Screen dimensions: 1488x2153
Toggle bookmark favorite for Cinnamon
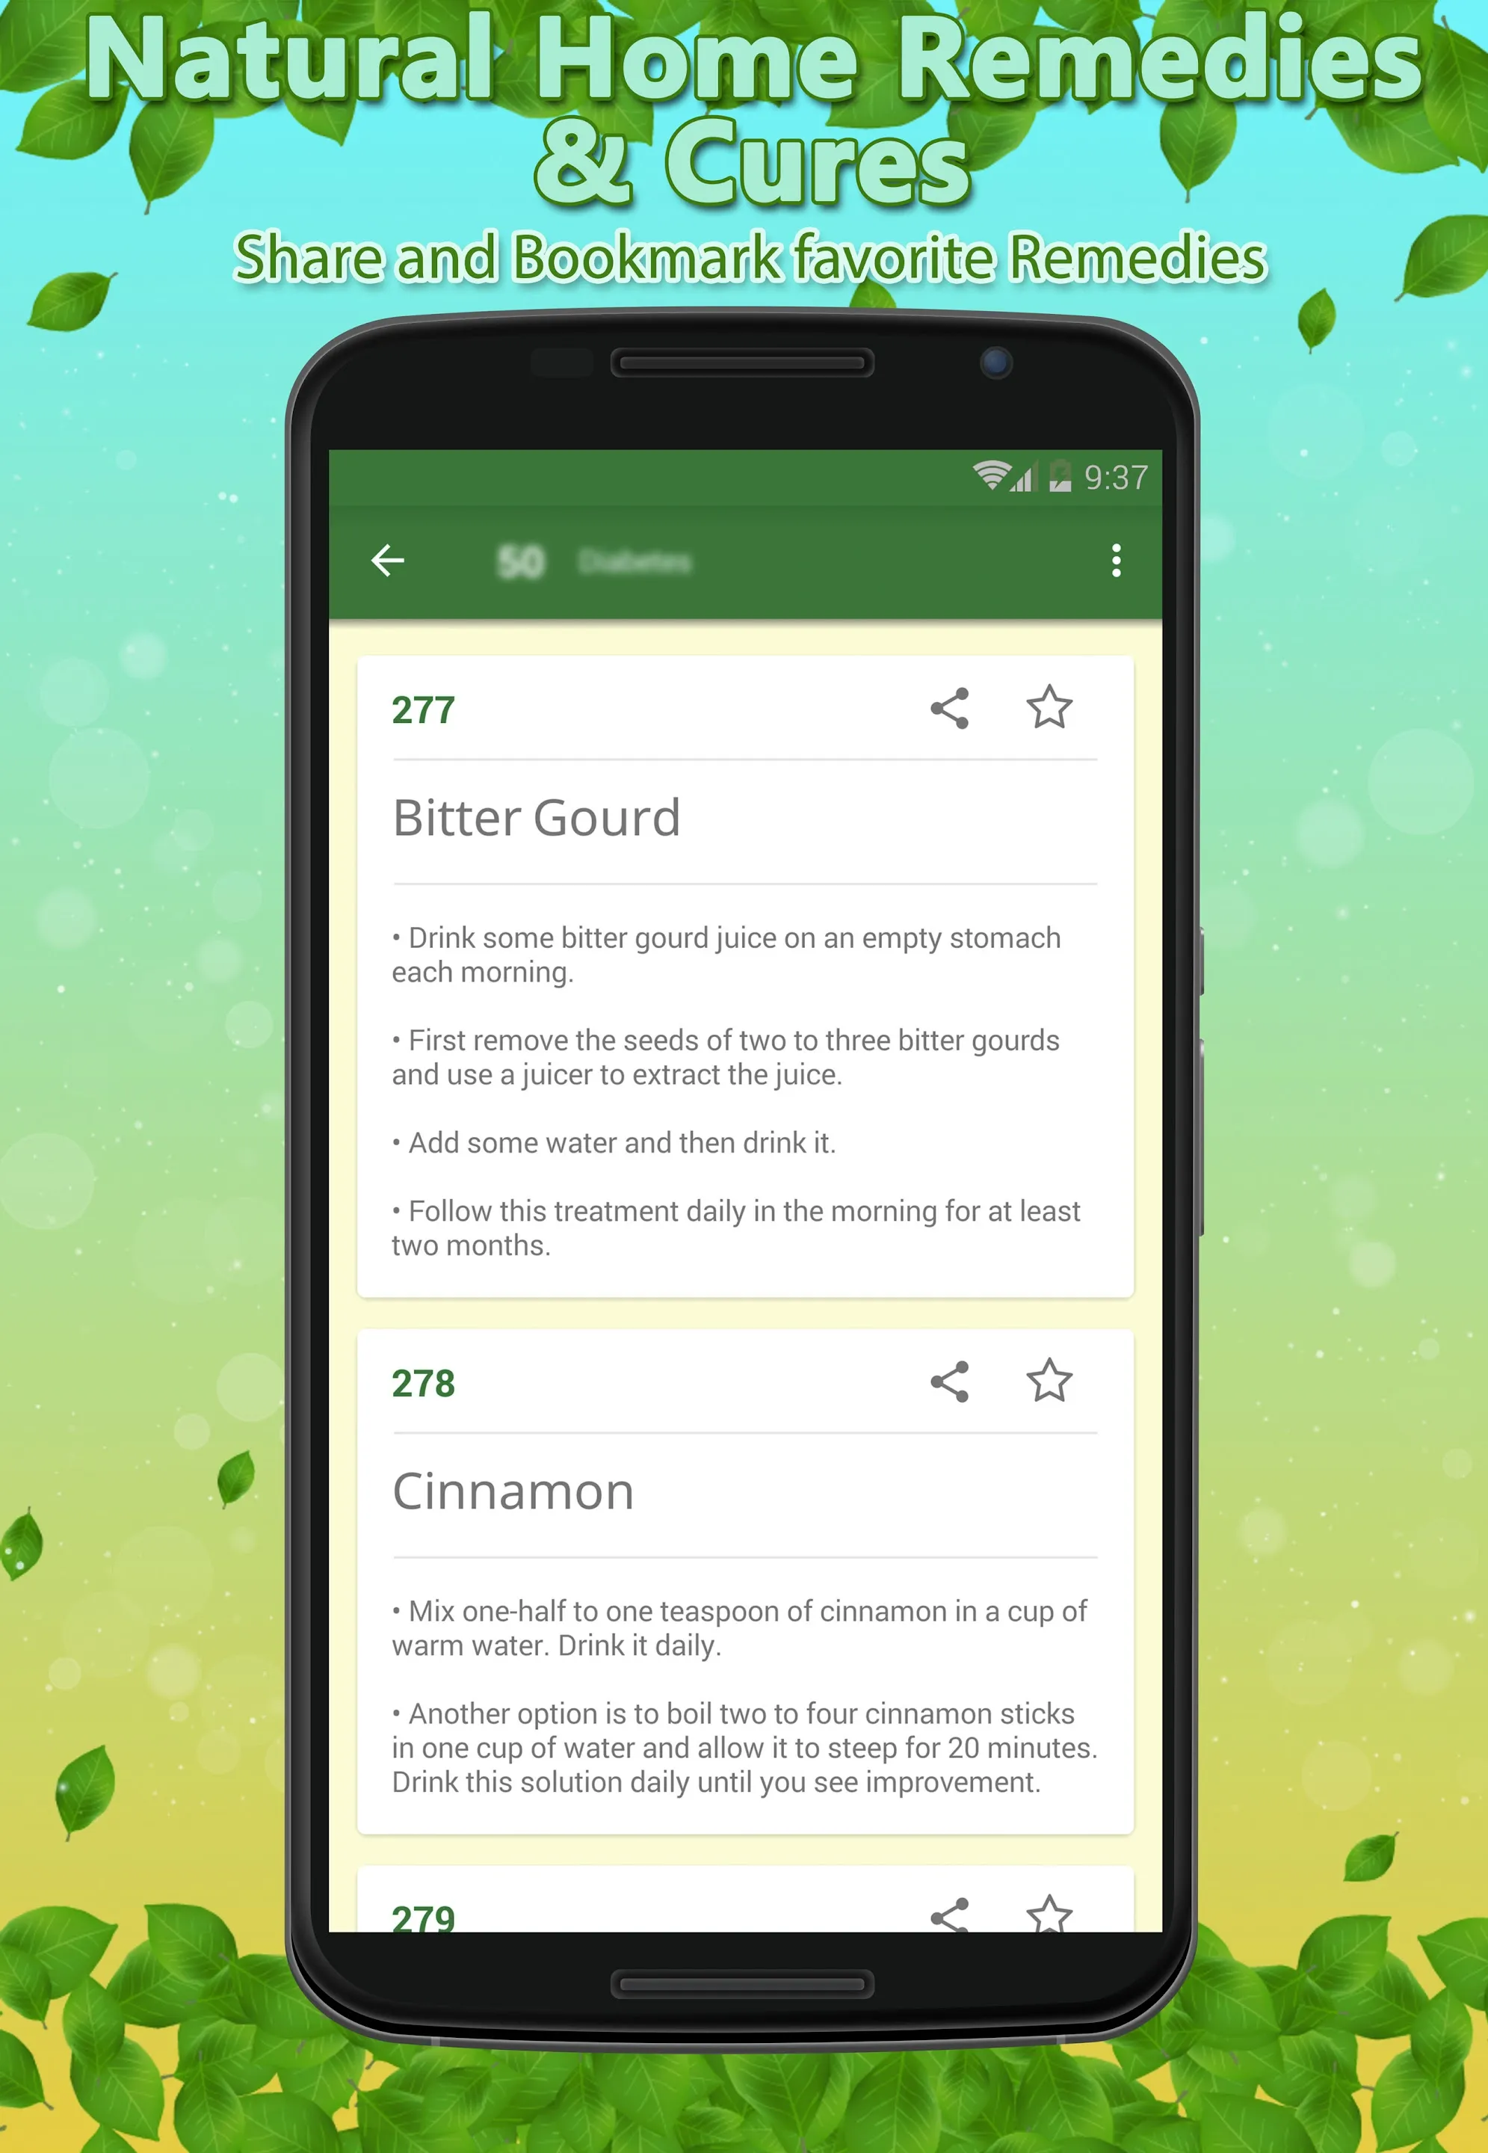click(1048, 1379)
